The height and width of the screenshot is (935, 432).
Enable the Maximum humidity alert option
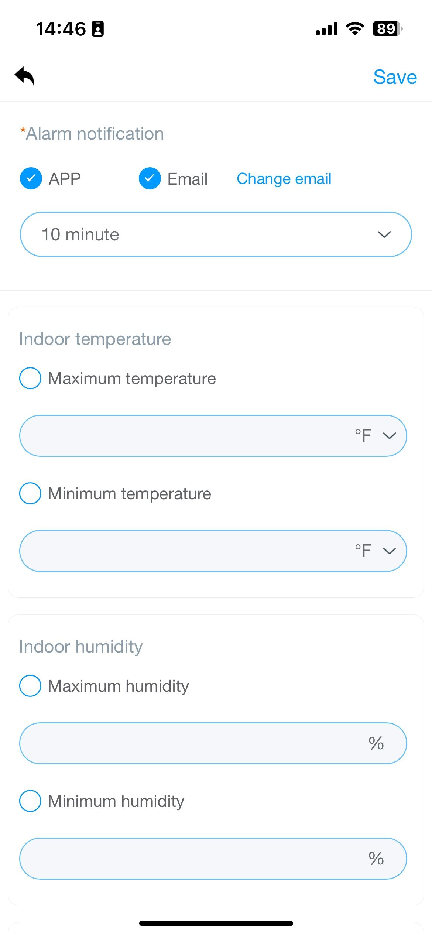tap(31, 686)
